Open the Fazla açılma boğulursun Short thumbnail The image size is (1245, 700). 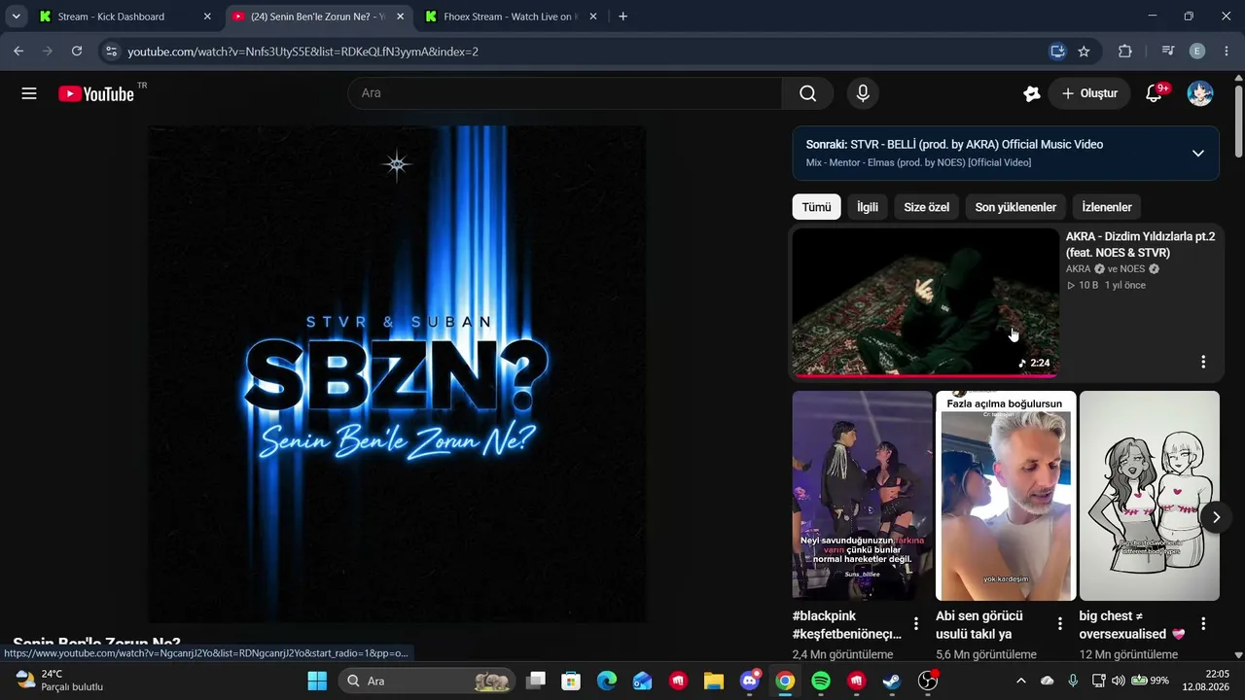[1006, 496]
